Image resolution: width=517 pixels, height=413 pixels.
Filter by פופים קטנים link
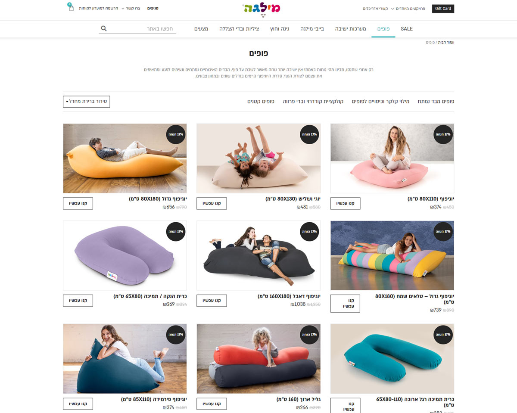(261, 102)
